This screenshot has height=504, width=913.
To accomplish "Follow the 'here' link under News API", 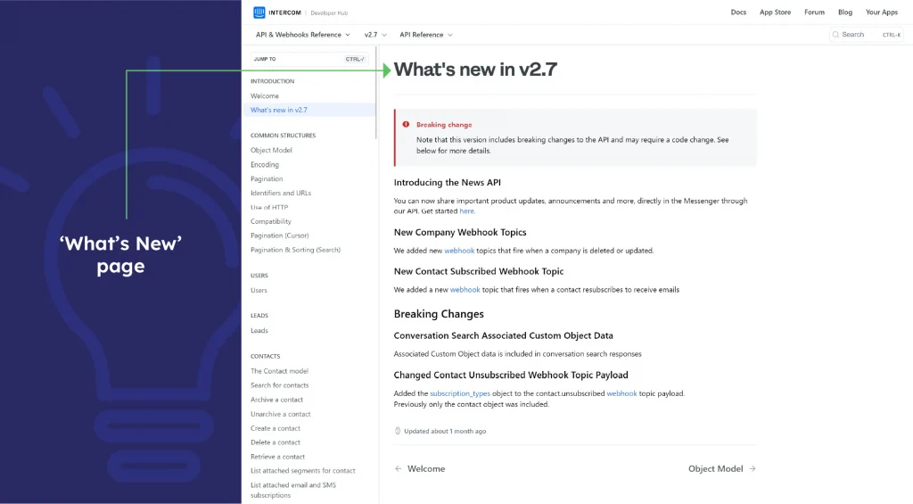I will [x=466, y=211].
